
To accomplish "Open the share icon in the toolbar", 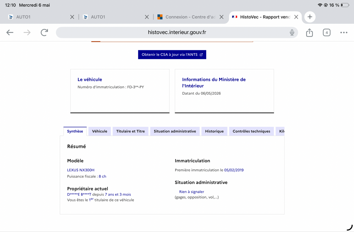I will pos(309,32).
